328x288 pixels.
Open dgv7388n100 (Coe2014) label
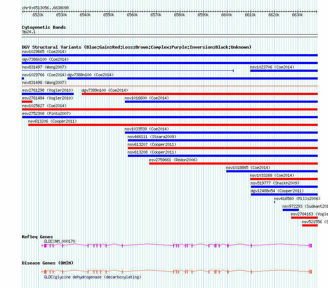pos(90,75)
